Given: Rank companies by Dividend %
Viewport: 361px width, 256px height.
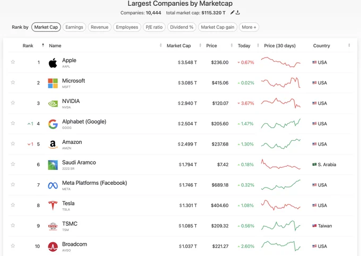Looking at the screenshot, I should tap(182, 27).
